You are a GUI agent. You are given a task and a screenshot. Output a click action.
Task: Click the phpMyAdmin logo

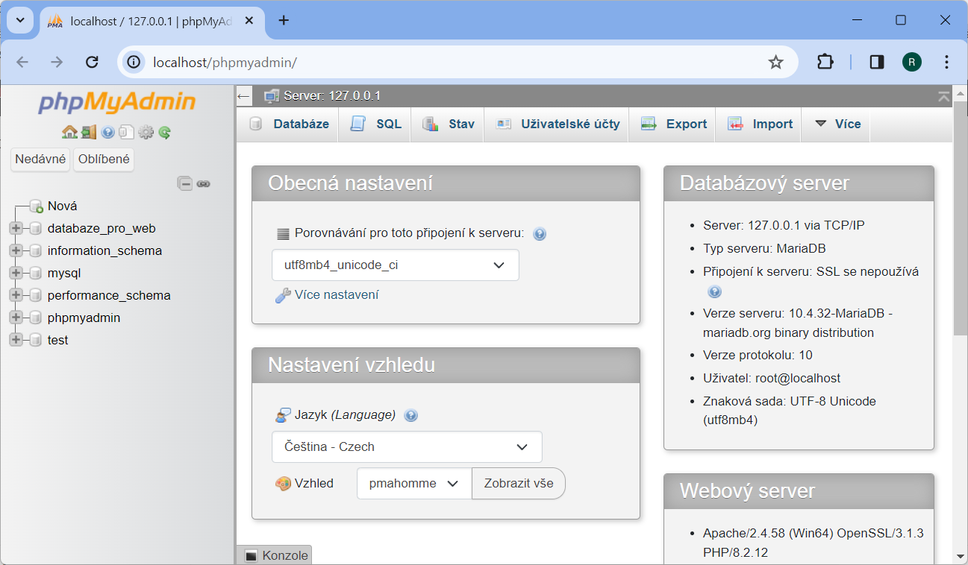click(x=117, y=102)
